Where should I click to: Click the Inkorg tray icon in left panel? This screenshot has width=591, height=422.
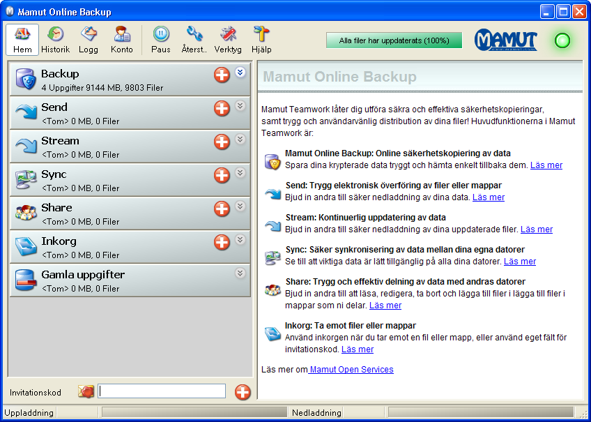26,246
